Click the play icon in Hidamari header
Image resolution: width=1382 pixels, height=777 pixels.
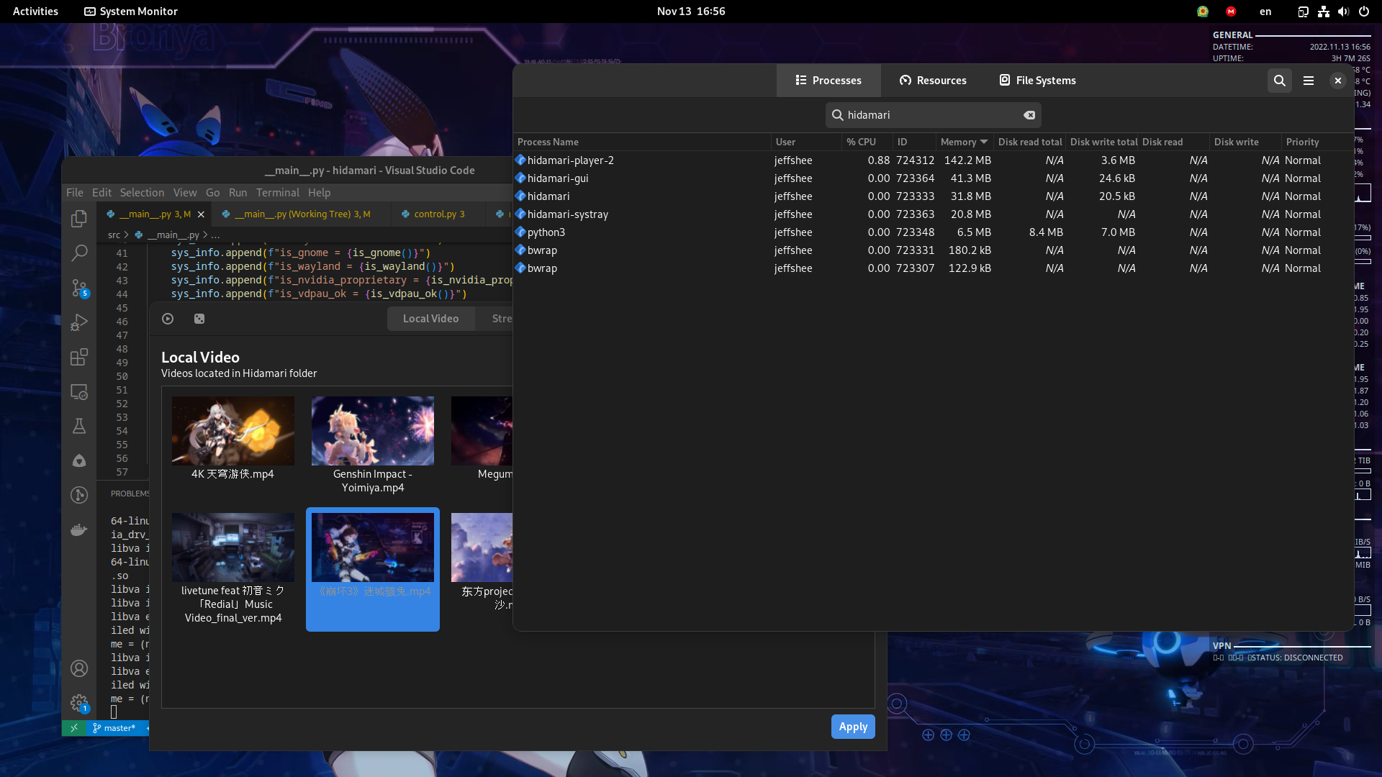coord(168,319)
